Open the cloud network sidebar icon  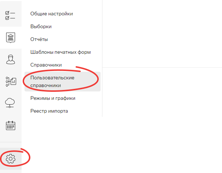[x=10, y=103]
